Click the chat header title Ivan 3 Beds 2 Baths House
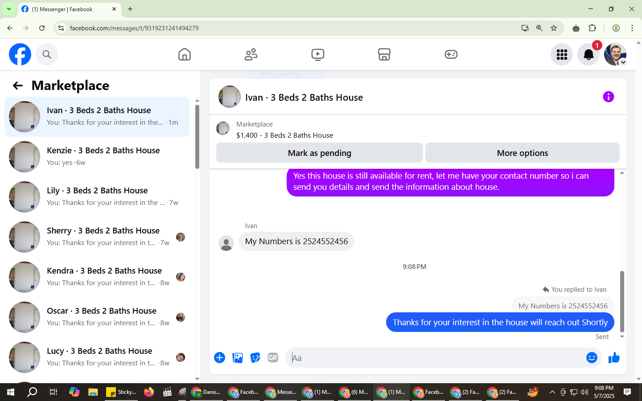The height and width of the screenshot is (401, 642). click(304, 98)
